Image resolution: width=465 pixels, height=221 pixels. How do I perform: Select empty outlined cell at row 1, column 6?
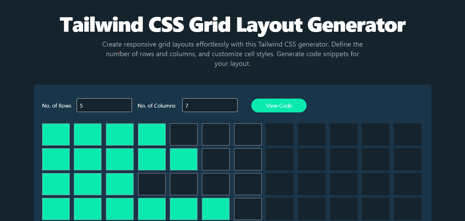(x=216, y=134)
